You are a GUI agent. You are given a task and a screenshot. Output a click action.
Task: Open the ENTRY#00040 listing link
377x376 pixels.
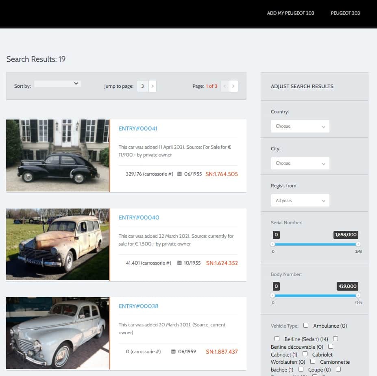coord(139,217)
